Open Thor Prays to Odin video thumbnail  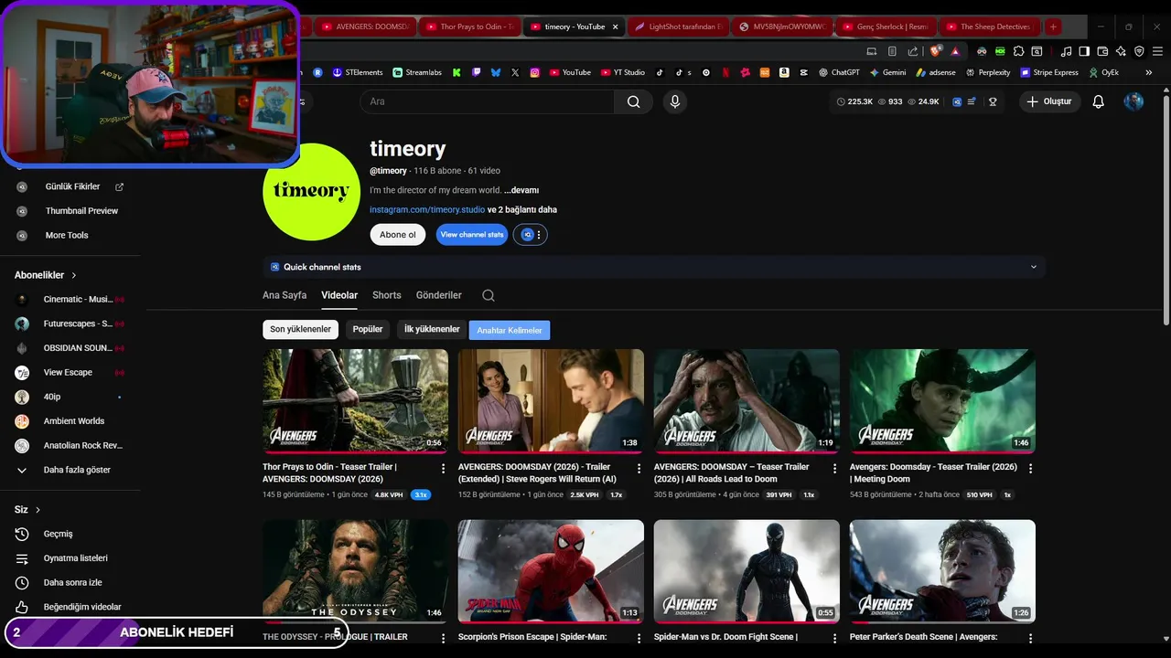(x=355, y=401)
